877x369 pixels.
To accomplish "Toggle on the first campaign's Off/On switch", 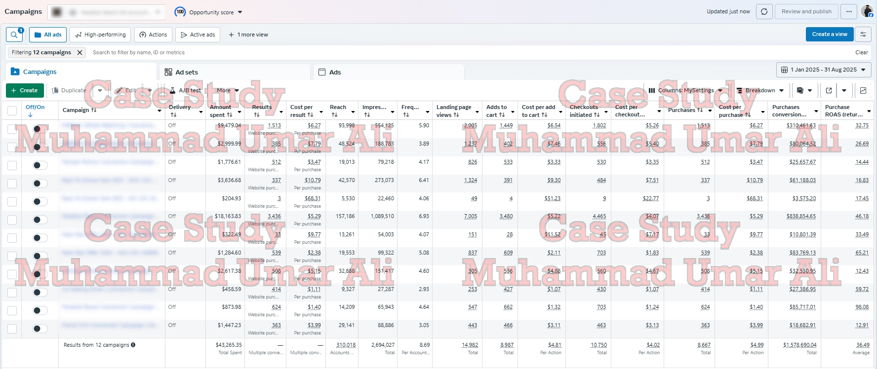I will tap(40, 129).
